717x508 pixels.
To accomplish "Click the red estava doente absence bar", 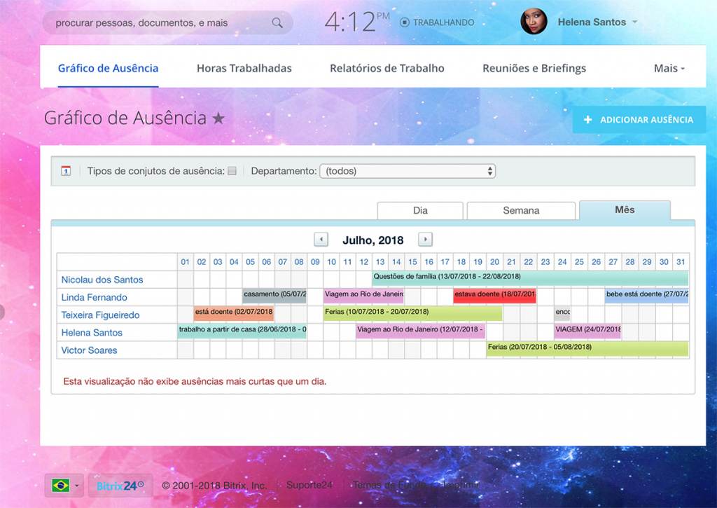I will pos(494,295).
